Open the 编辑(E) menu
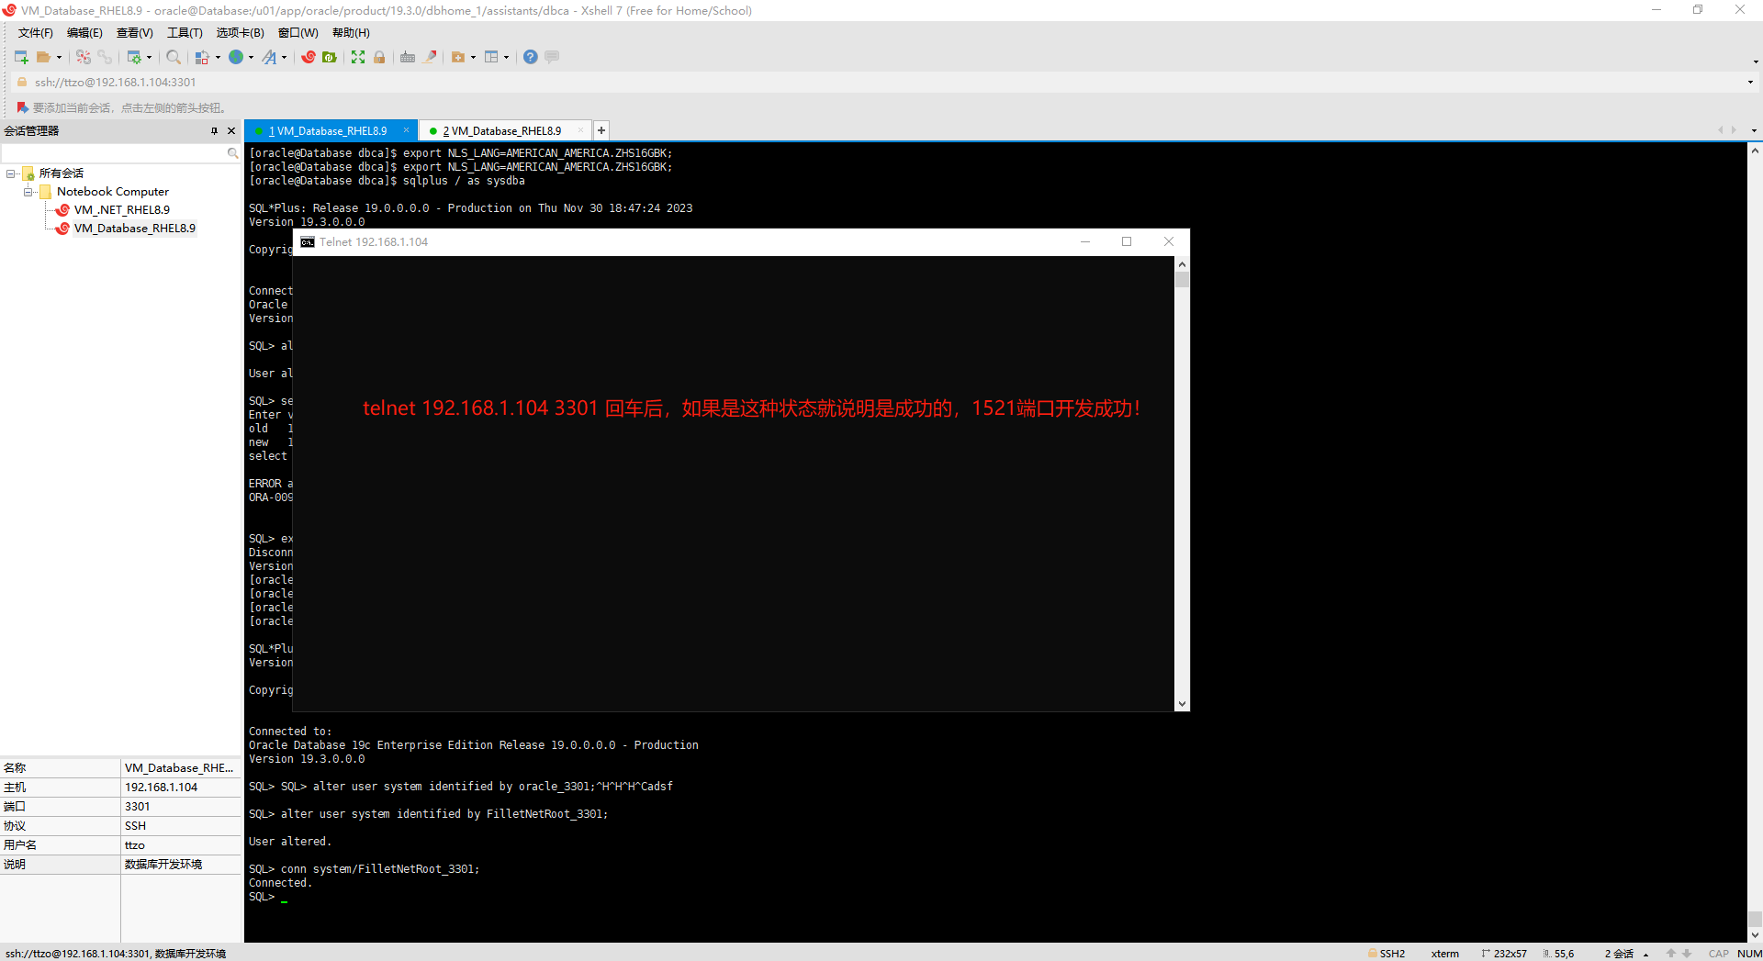This screenshot has height=961, width=1763. [x=84, y=33]
